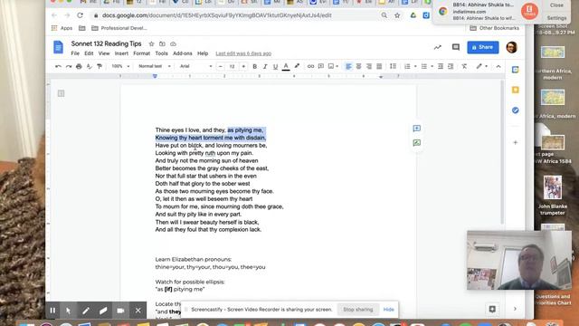
Task: Toggle underline formatting
Action: tap(275, 66)
